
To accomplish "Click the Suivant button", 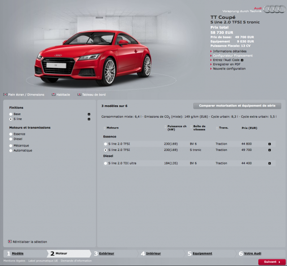I will 272,262.
